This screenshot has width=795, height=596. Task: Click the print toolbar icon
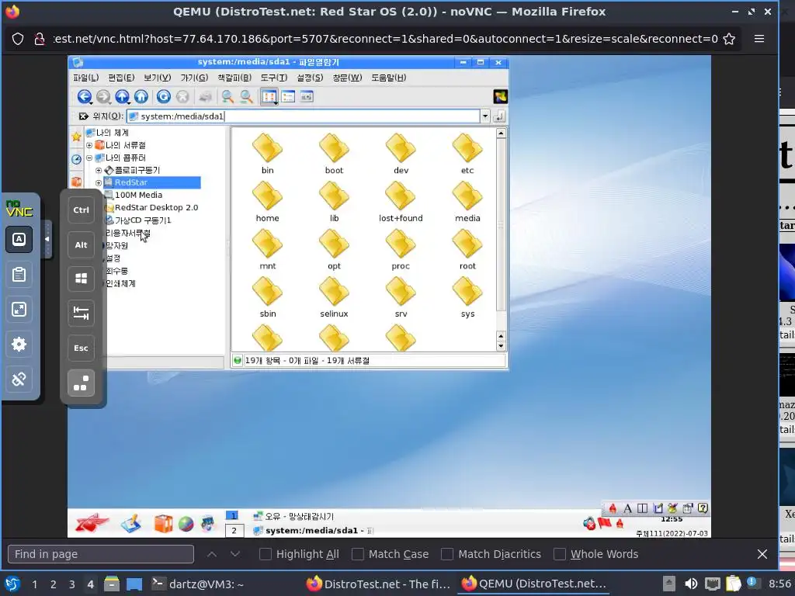(205, 96)
